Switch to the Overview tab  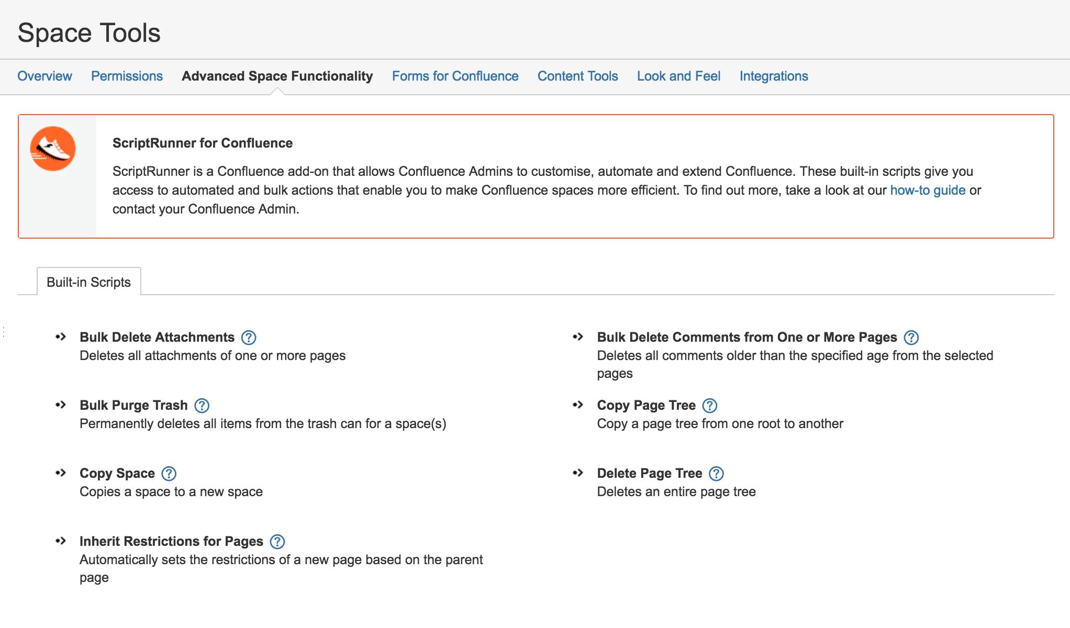pos(44,76)
